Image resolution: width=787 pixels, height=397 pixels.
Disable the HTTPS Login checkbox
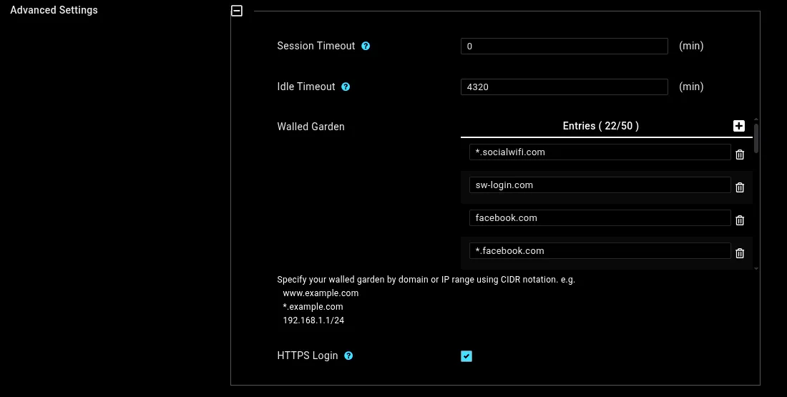(466, 356)
